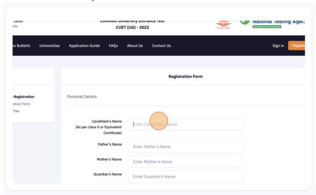Click the Father's Name input field
This screenshot has width=316, height=195.
(186, 147)
